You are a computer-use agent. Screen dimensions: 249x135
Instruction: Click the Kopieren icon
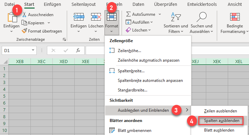click(24, 23)
